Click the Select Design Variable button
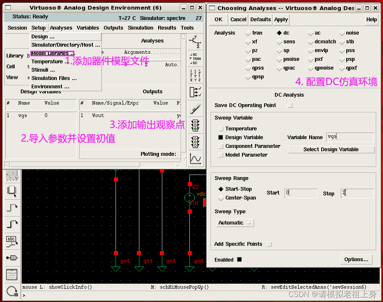This screenshot has width=383, height=302. pyautogui.click(x=331, y=149)
